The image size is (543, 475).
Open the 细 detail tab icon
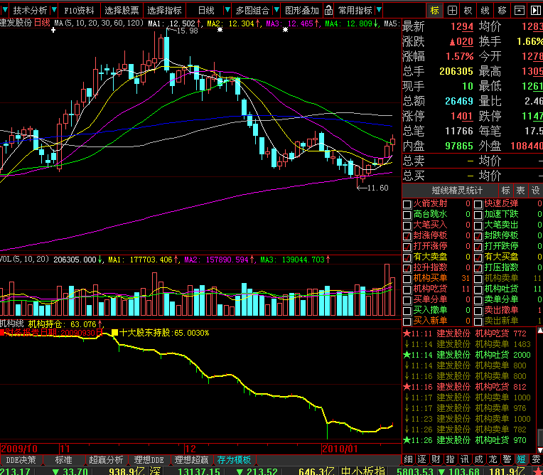[408, 459]
